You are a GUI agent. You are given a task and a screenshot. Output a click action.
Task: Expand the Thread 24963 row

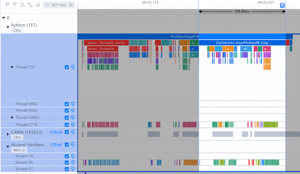12,118
